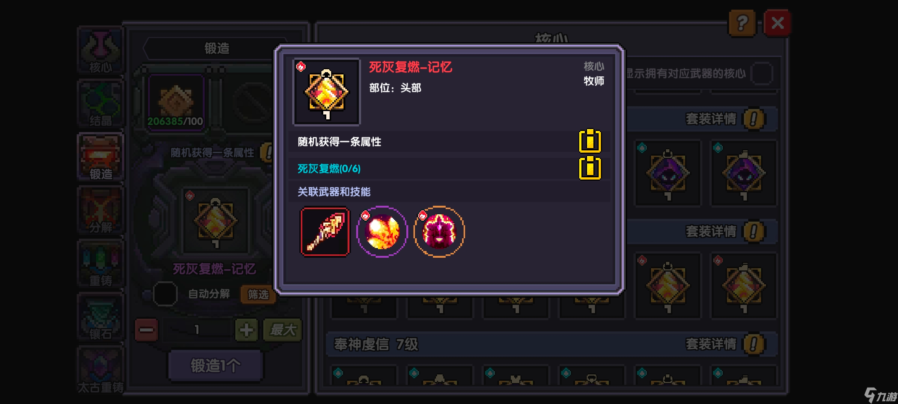898x404 pixels.
Task: Click info icon beside 随机获得一条属性
Action: coord(590,141)
